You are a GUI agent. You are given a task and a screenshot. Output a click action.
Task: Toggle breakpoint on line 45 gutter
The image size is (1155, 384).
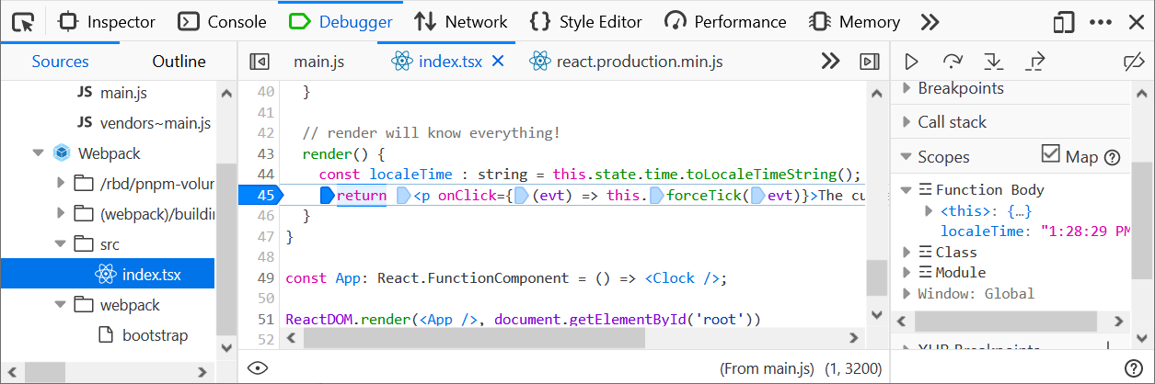click(262, 195)
